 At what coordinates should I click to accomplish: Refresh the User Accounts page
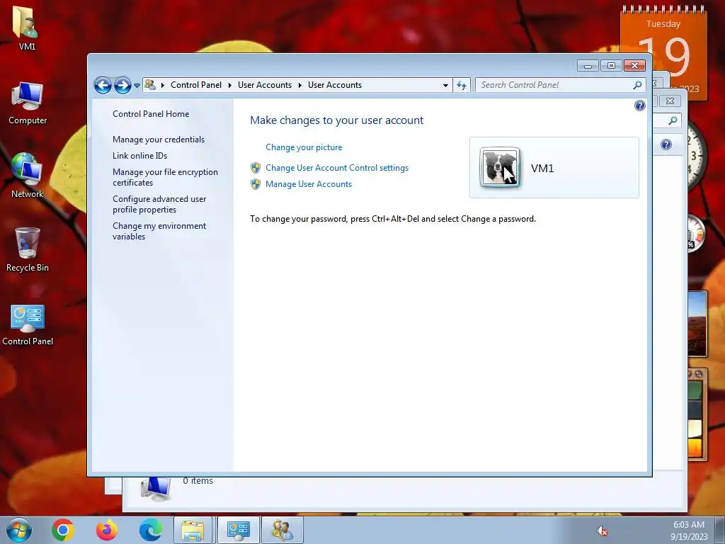point(462,85)
